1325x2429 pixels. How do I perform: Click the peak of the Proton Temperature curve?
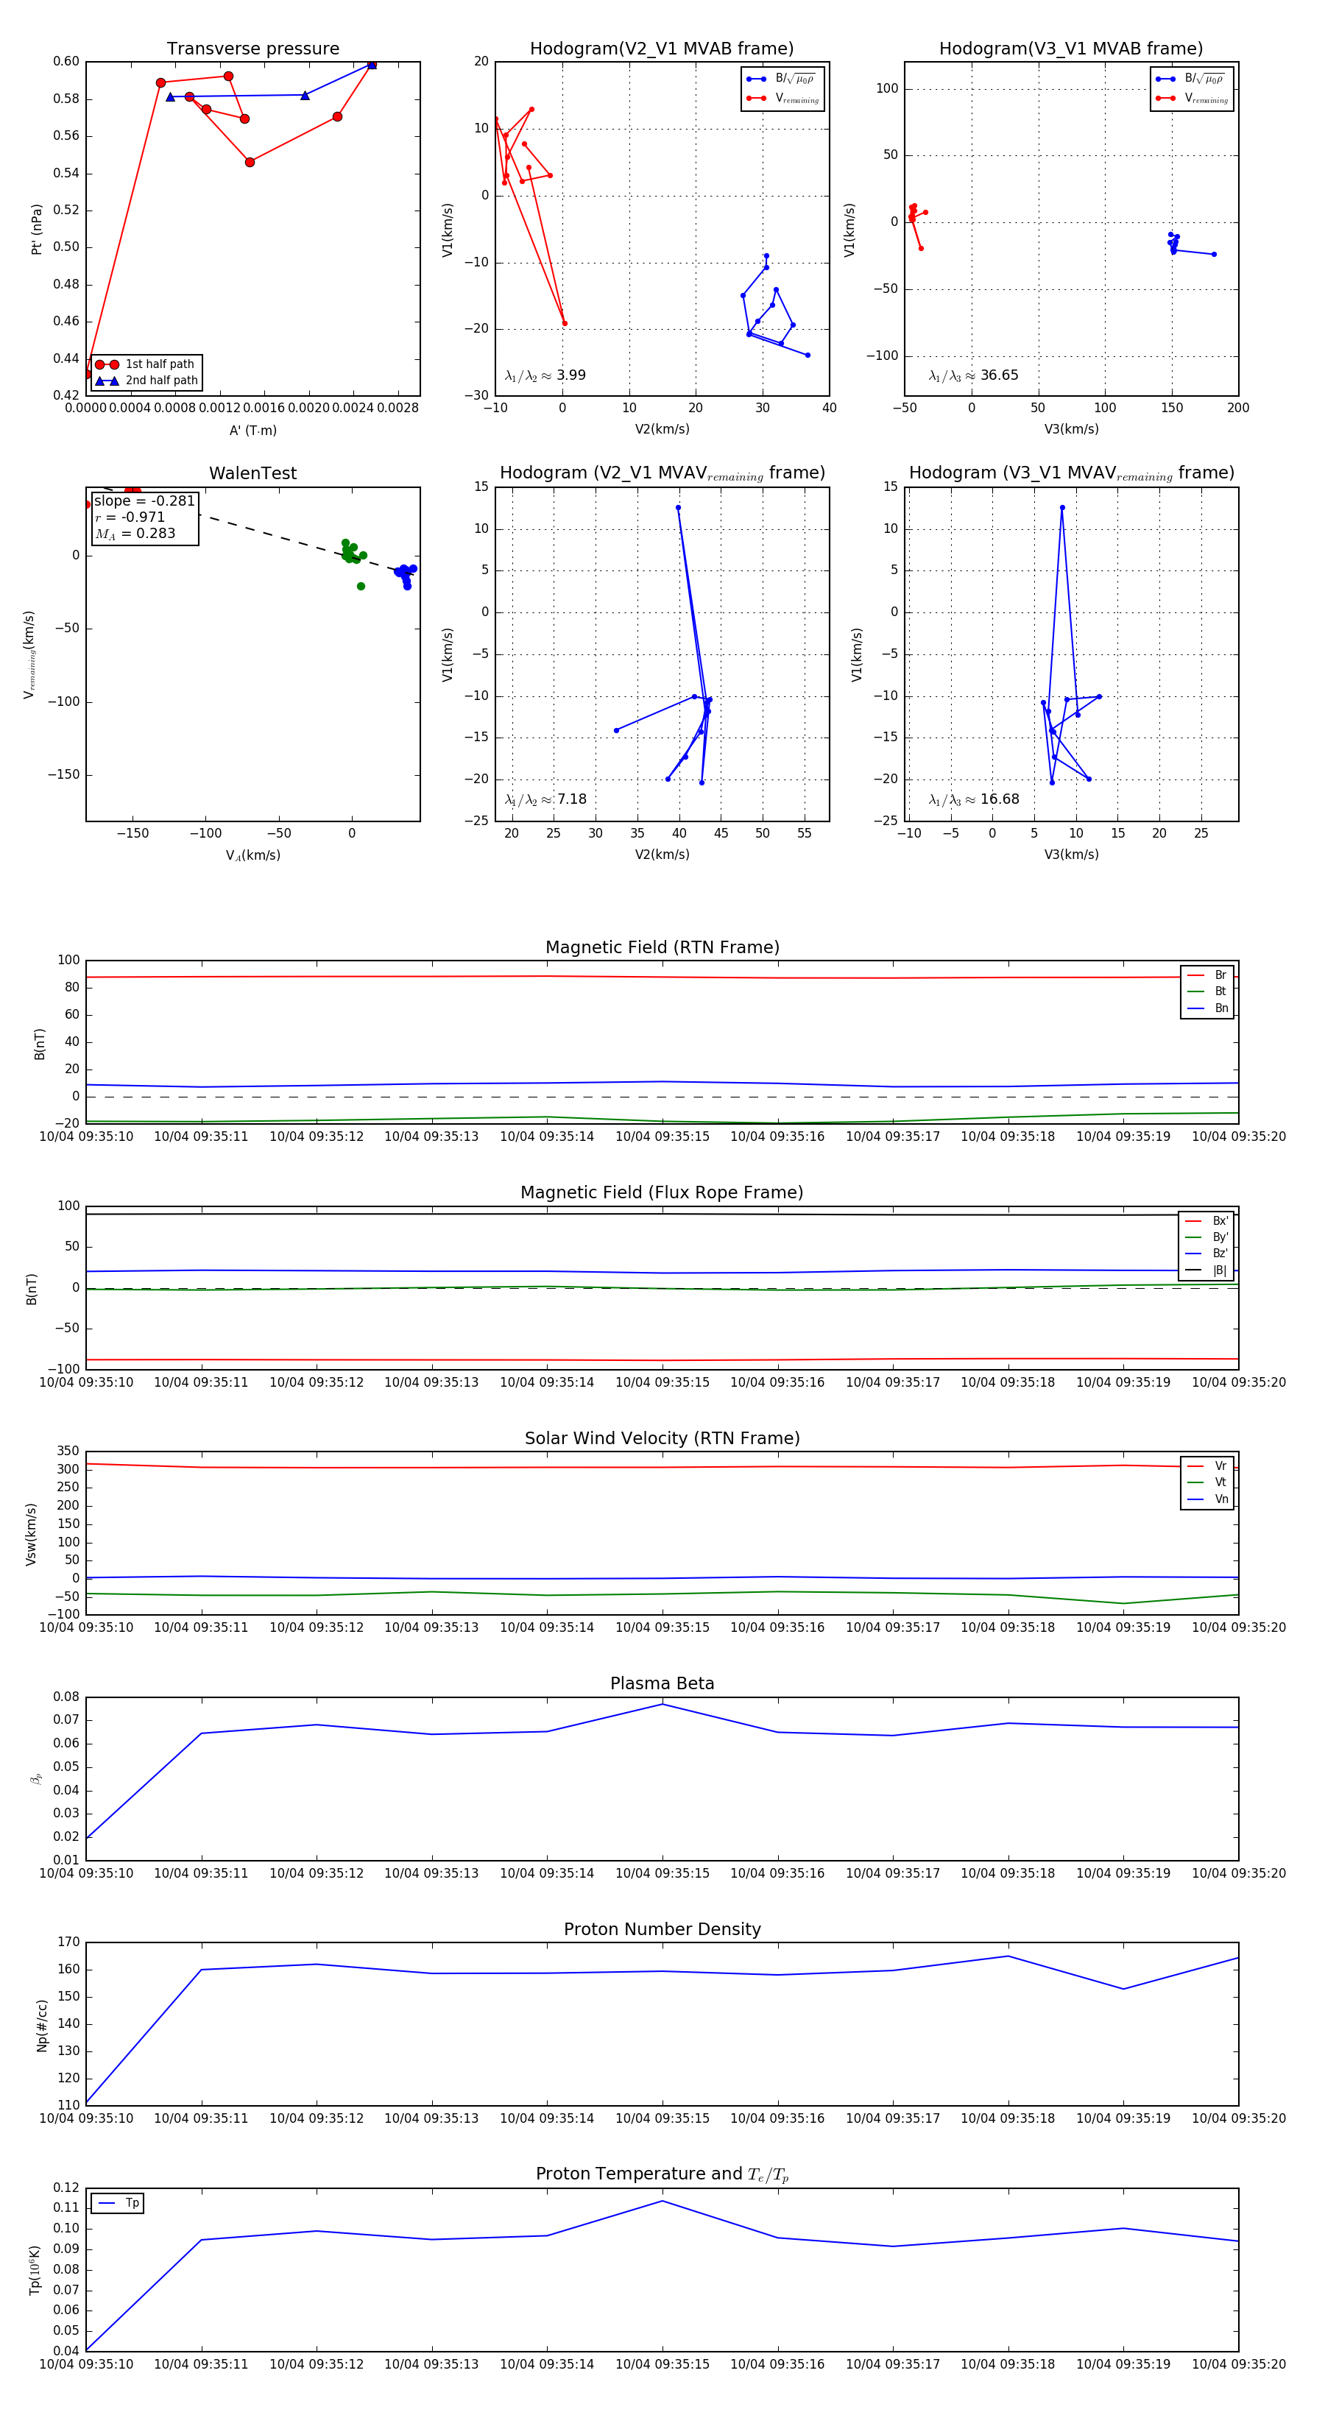point(662,2201)
